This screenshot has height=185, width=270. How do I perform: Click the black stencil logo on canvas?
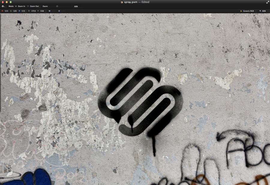(x=140, y=102)
